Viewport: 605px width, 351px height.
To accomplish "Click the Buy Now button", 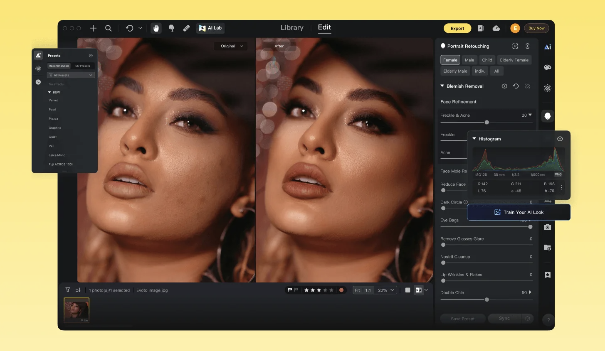I will pyautogui.click(x=536, y=28).
